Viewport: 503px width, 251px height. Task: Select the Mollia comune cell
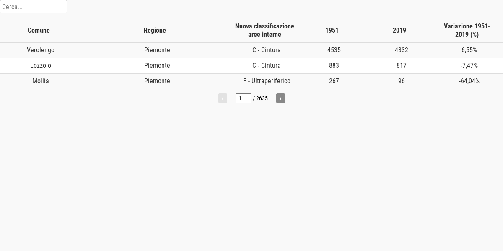coord(41,81)
